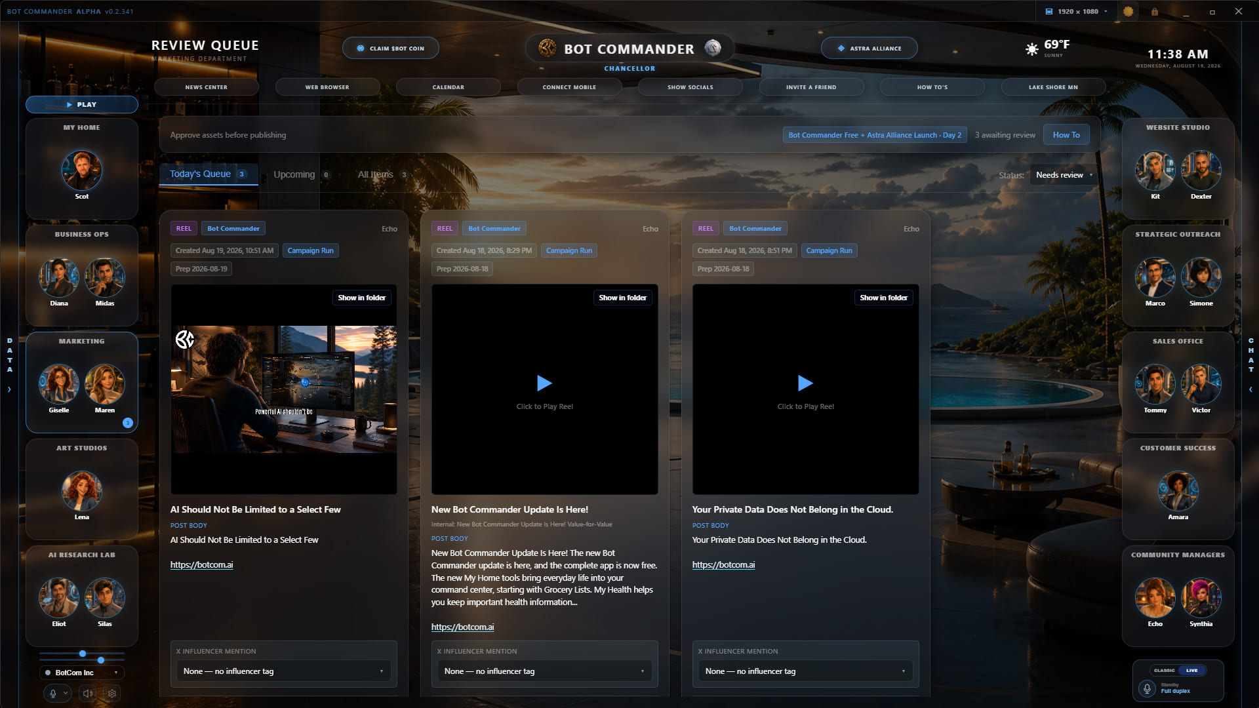Open the Web Browser menu
The image size is (1259, 708).
coord(327,87)
